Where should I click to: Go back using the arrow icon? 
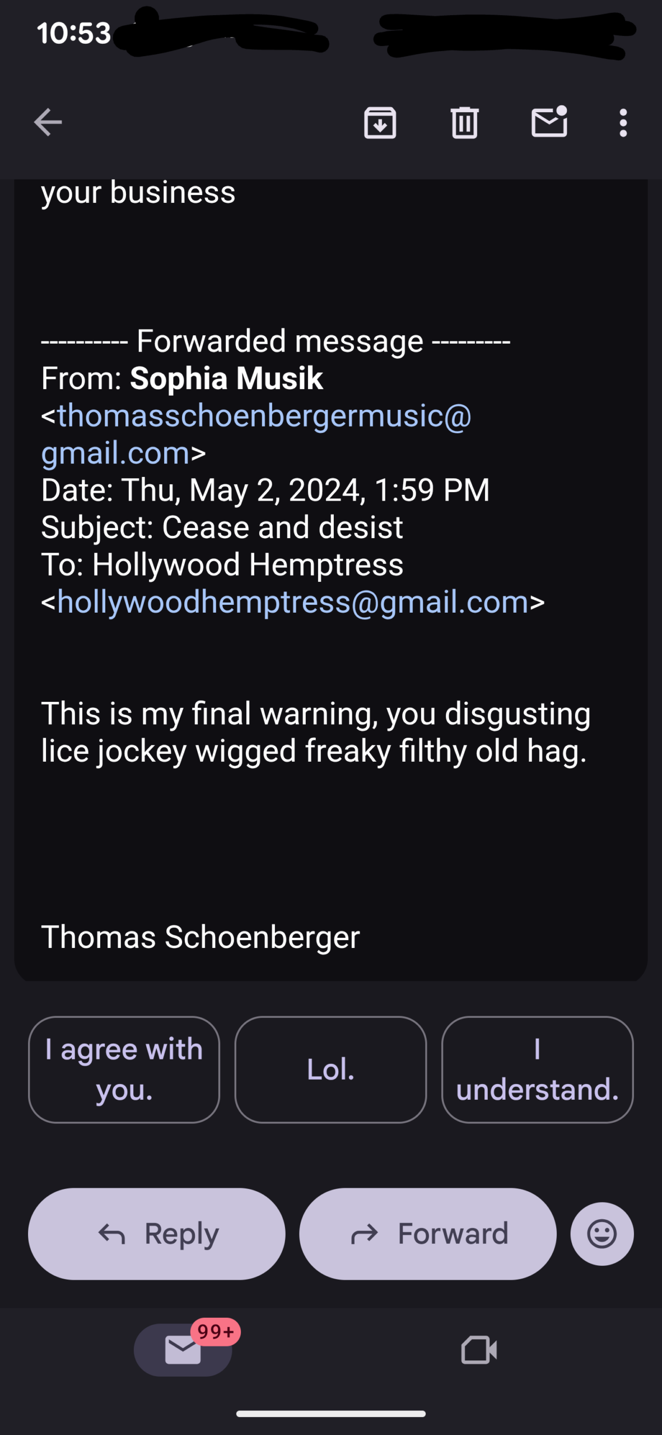(x=48, y=122)
